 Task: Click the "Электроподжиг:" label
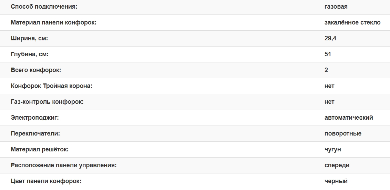[35, 118]
